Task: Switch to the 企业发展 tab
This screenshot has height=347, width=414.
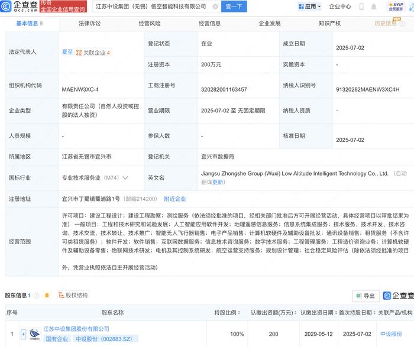Action: click(x=270, y=24)
